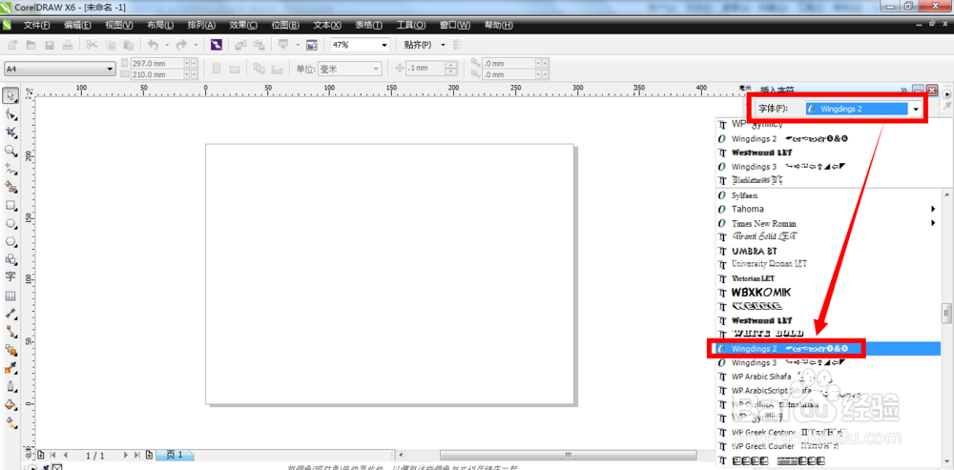Click the page width 297.0 mm field
This screenshot has width=954, height=470.
[x=157, y=63]
